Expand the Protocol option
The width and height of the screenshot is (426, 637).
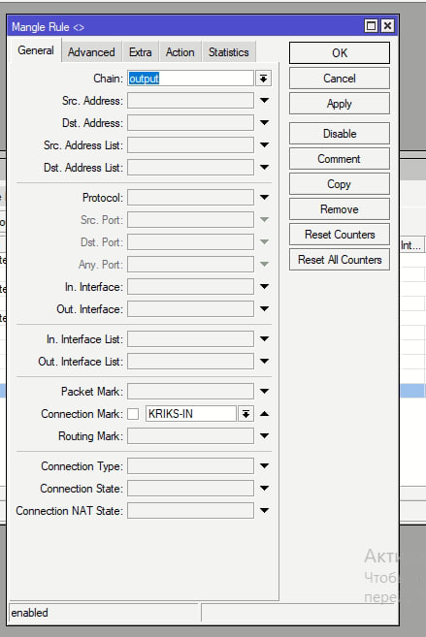pos(264,198)
